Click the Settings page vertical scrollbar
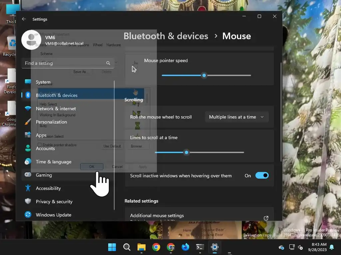341x255 pixels. pyautogui.click(x=281, y=112)
